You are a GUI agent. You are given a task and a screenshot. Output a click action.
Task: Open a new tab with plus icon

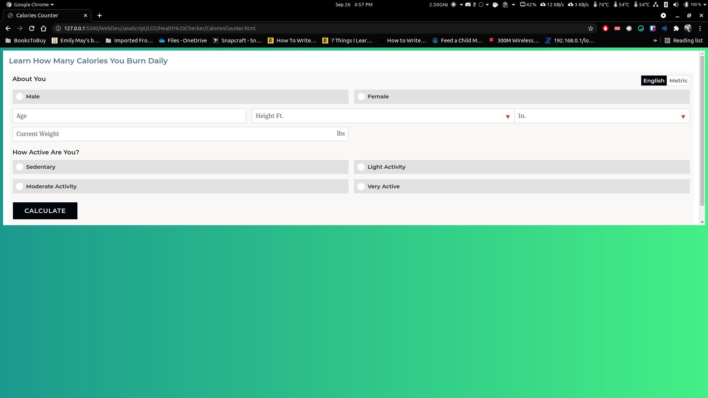click(100, 15)
